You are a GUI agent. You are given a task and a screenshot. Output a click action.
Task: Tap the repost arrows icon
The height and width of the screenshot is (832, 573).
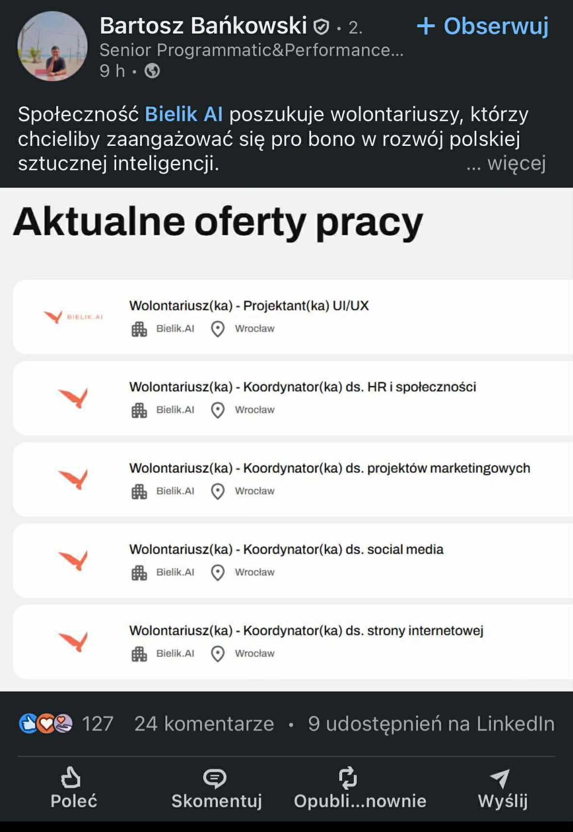(x=348, y=778)
